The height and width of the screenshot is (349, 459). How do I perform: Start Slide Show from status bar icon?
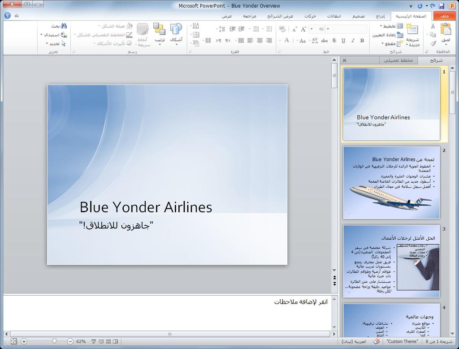94,341
